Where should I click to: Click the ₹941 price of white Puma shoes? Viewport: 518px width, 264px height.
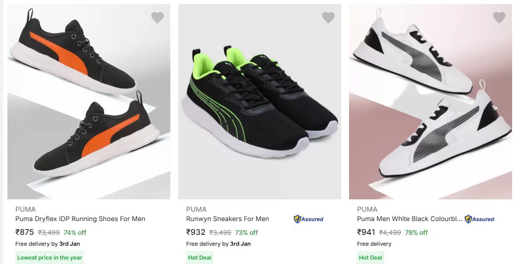366,232
